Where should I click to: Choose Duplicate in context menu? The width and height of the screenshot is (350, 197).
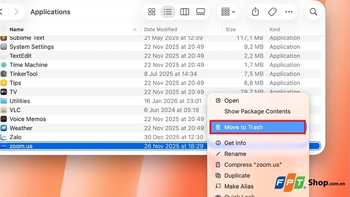pos(258,176)
